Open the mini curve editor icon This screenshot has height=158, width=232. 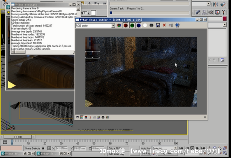click(5, 142)
